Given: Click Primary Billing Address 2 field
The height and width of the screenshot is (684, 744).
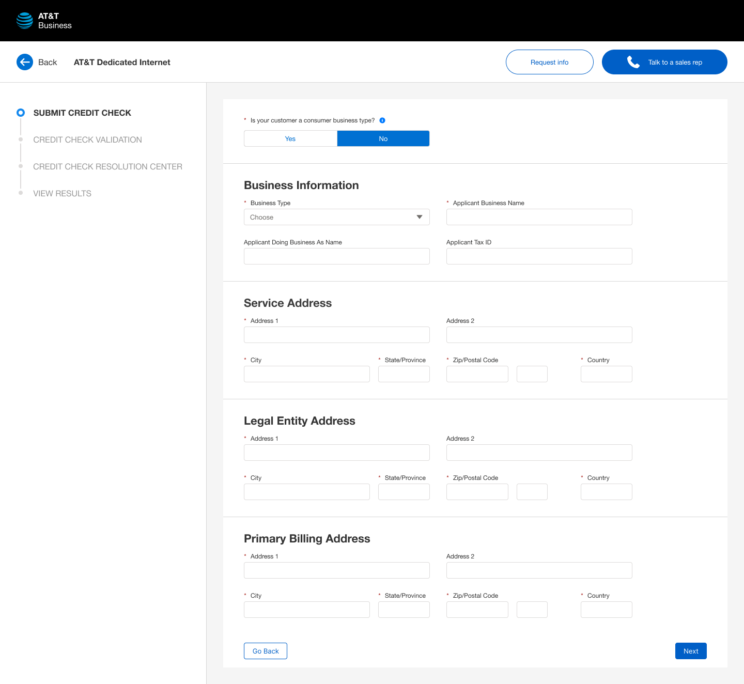Looking at the screenshot, I should click(x=539, y=570).
